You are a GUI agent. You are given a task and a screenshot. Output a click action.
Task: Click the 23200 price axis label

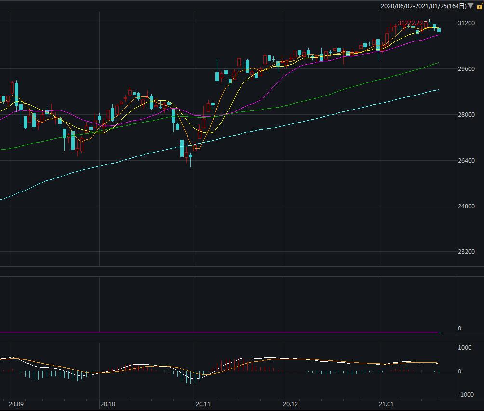click(x=466, y=252)
